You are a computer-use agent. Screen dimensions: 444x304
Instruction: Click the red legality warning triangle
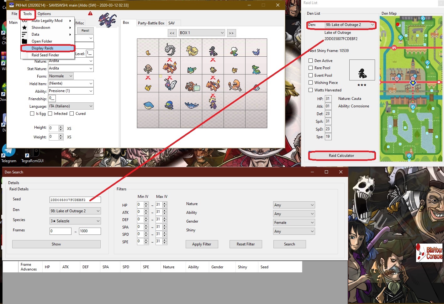click(90, 13)
